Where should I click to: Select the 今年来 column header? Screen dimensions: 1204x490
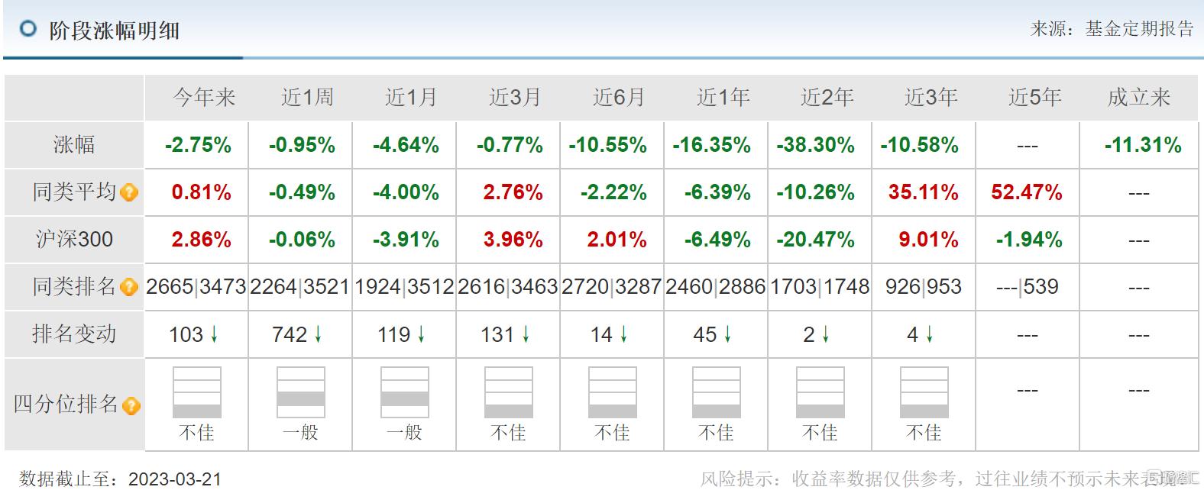click(x=203, y=97)
